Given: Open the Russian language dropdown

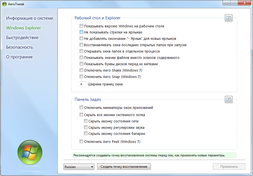Looking at the screenshot, I should 79,167.
